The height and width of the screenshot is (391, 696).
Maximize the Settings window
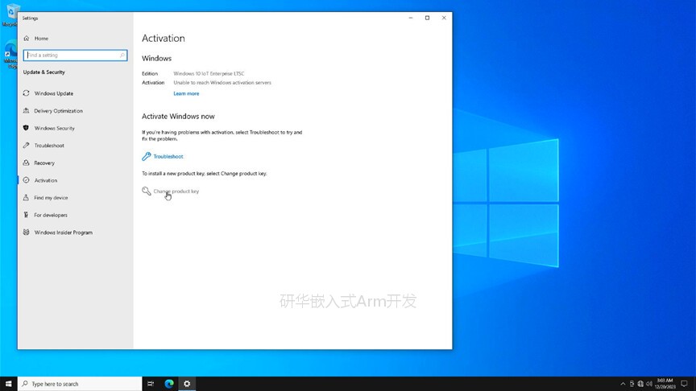click(x=427, y=18)
